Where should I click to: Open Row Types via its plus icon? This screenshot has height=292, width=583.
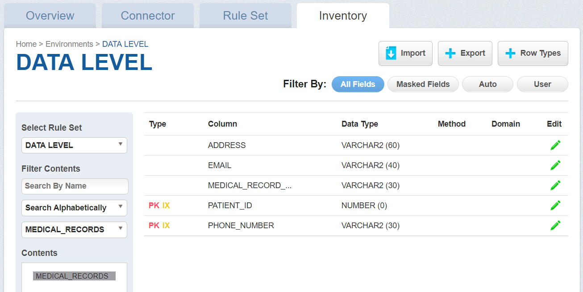pyautogui.click(x=510, y=53)
